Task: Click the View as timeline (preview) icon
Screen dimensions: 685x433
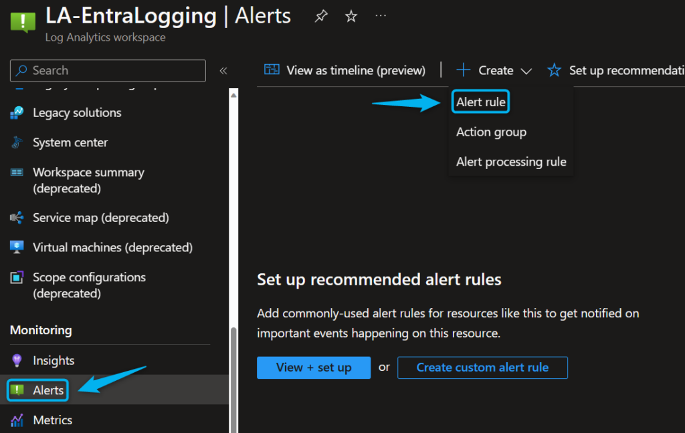Action: click(x=272, y=69)
